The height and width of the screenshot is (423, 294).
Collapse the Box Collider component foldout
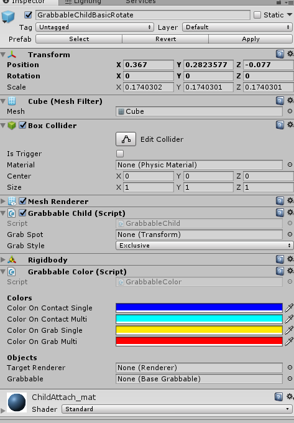[3, 126]
